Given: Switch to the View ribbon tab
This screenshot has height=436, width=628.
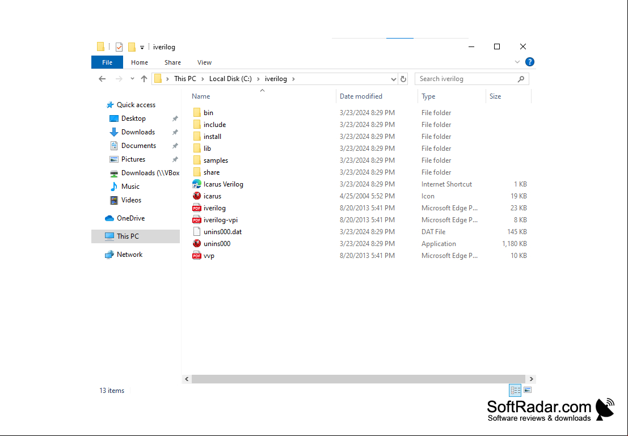Looking at the screenshot, I should [204, 62].
